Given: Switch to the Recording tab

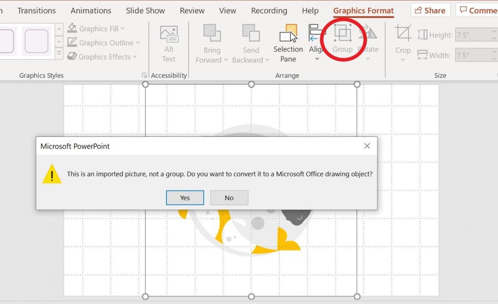Looking at the screenshot, I should [x=269, y=10].
